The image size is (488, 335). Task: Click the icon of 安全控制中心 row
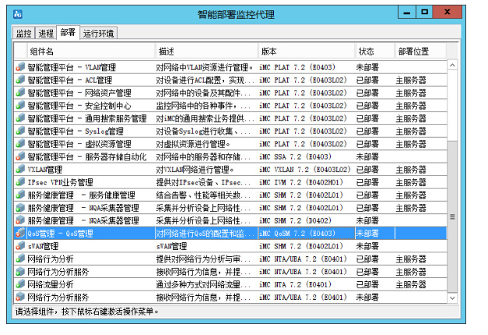pyautogui.click(x=20, y=105)
